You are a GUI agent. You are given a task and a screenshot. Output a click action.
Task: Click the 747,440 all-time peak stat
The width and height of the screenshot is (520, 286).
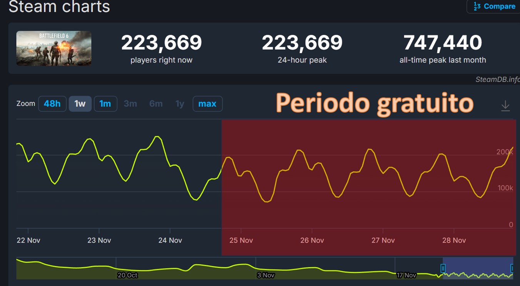pyautogui.click(x=443, y=43)
